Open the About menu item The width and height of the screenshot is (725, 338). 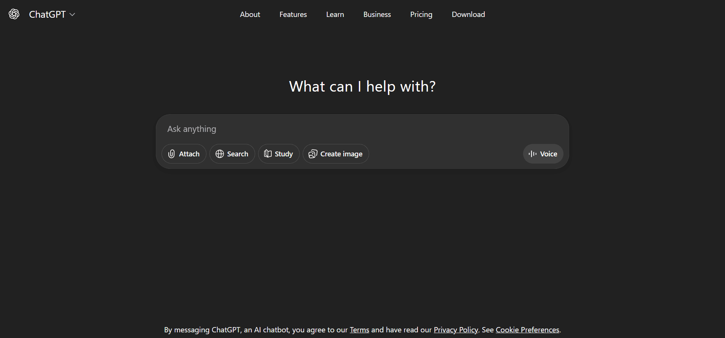[x=250, y=14]
